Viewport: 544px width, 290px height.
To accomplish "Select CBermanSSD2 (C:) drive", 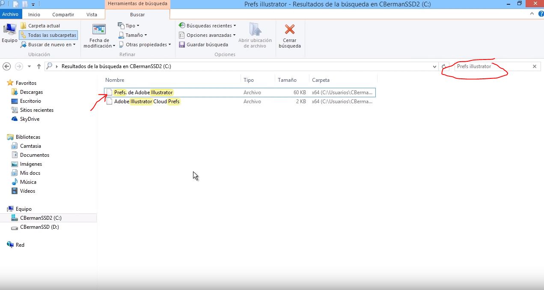I will click(x=41, y=218).
